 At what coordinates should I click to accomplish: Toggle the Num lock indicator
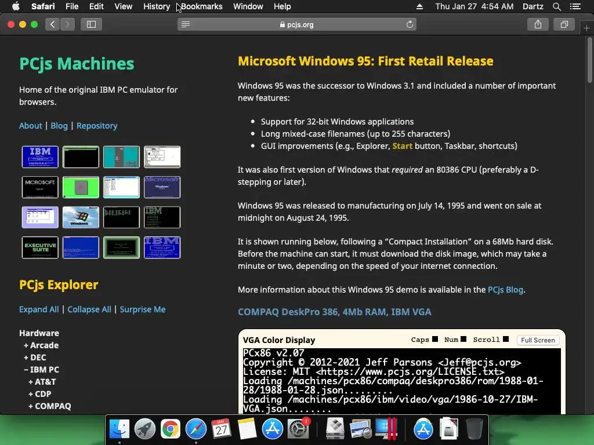coord(463,339)
